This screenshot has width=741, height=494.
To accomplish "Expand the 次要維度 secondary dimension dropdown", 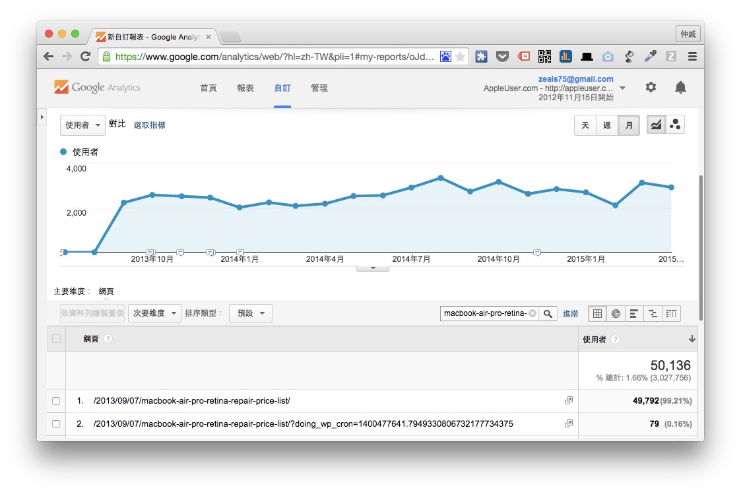I will point(154,313).
